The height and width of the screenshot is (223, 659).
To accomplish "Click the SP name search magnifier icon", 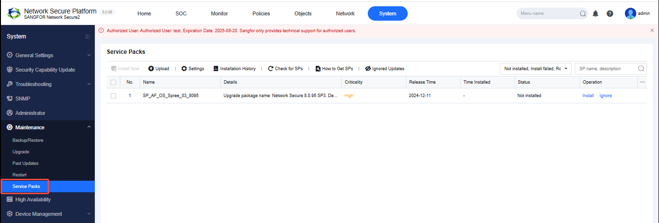I will (x=641, y=69).
